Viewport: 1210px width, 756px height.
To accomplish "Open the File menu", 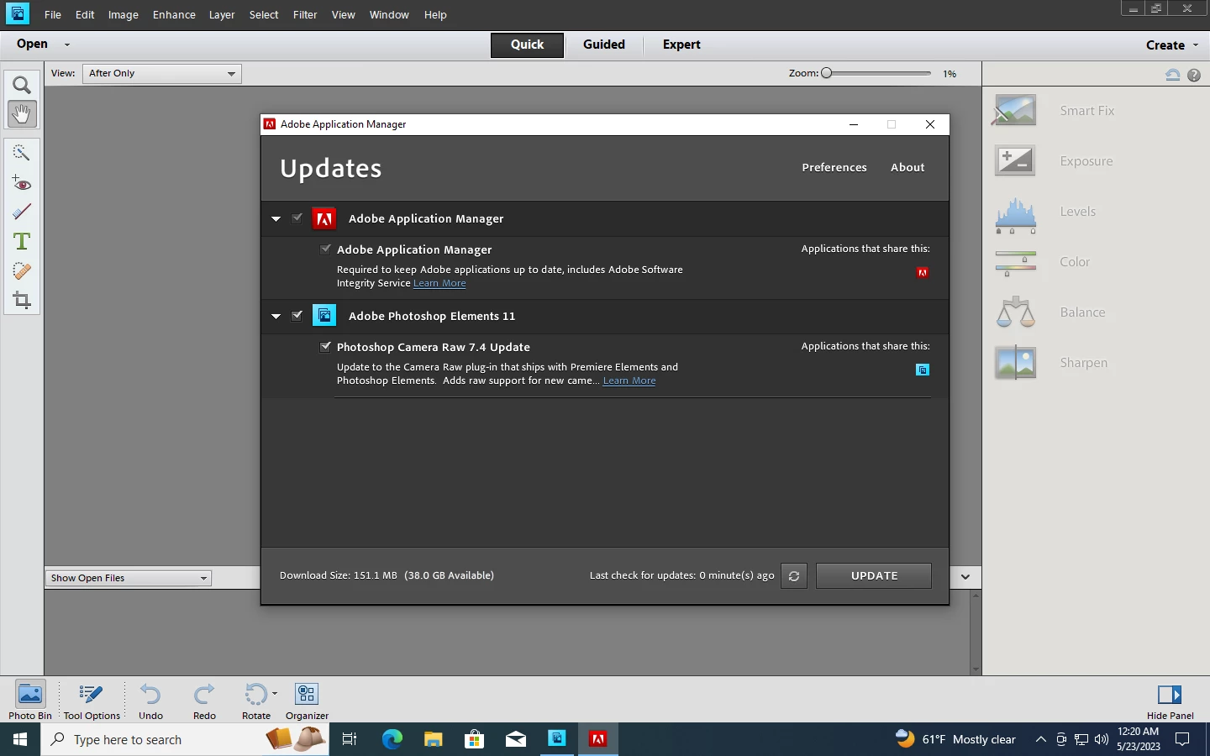I will pyautogui.click(x=53, y=15).
